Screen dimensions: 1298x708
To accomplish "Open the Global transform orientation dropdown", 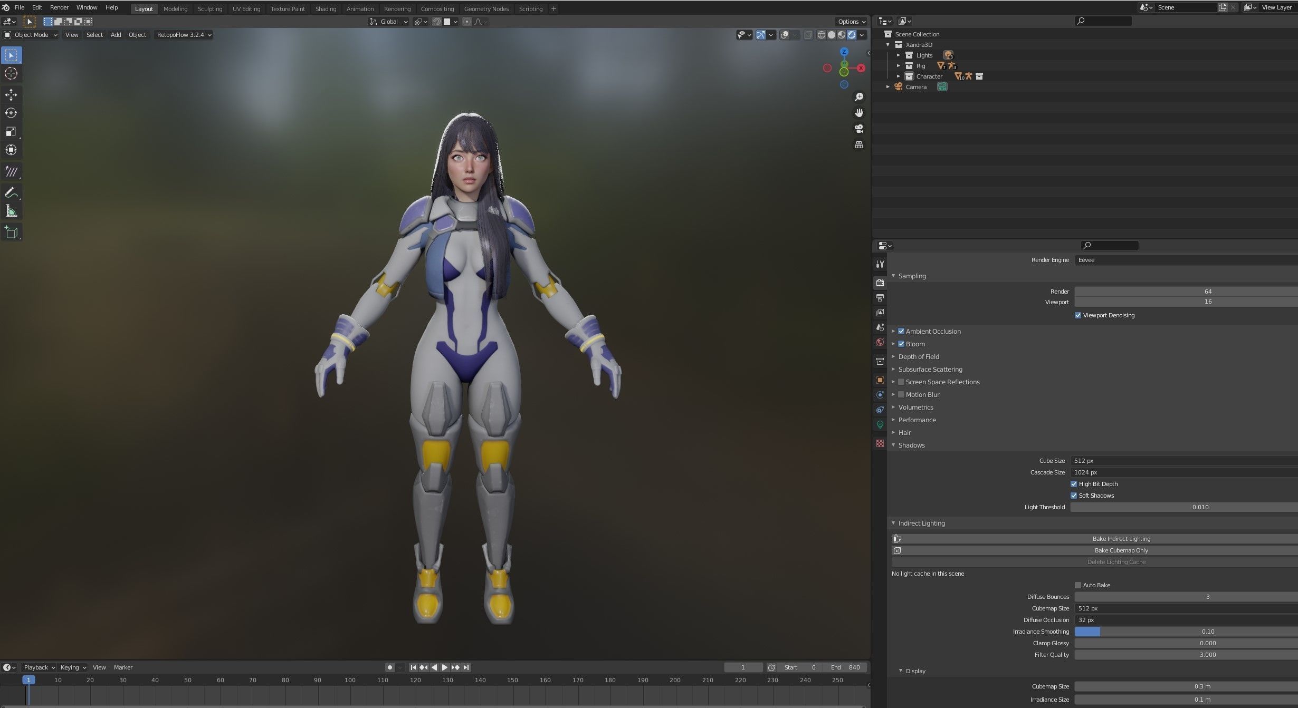I will 389,22.
